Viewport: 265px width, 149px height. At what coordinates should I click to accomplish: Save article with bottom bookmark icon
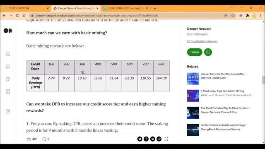(166, 139)
